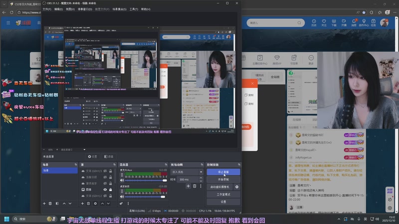Unlock the 文本 (GDI+) 5 source
The height and width of the screenshot is (224, 399).
pyautogui.click(x=110, y=171)
